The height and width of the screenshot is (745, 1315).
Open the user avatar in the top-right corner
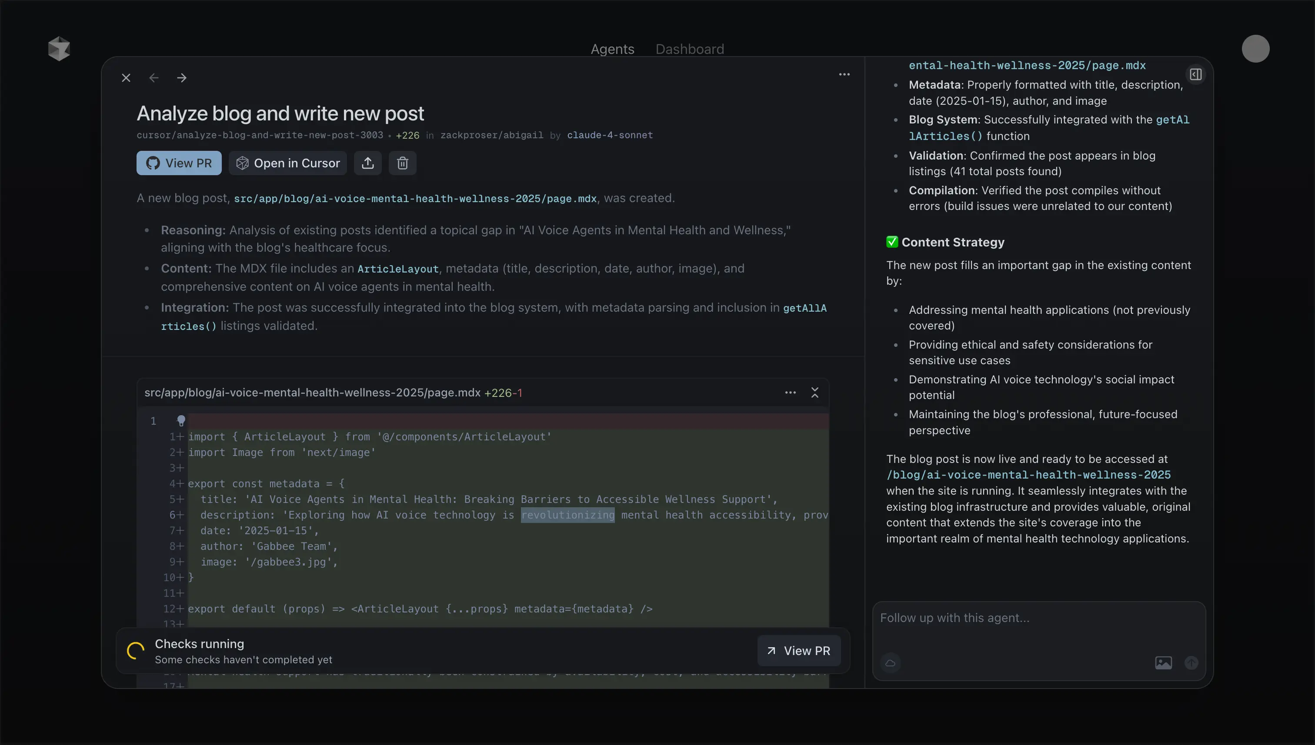tap(1255, 49)
